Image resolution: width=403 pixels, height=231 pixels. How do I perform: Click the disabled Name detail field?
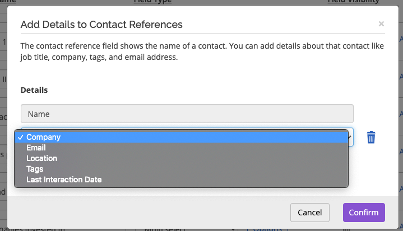[x=187, y=114]
